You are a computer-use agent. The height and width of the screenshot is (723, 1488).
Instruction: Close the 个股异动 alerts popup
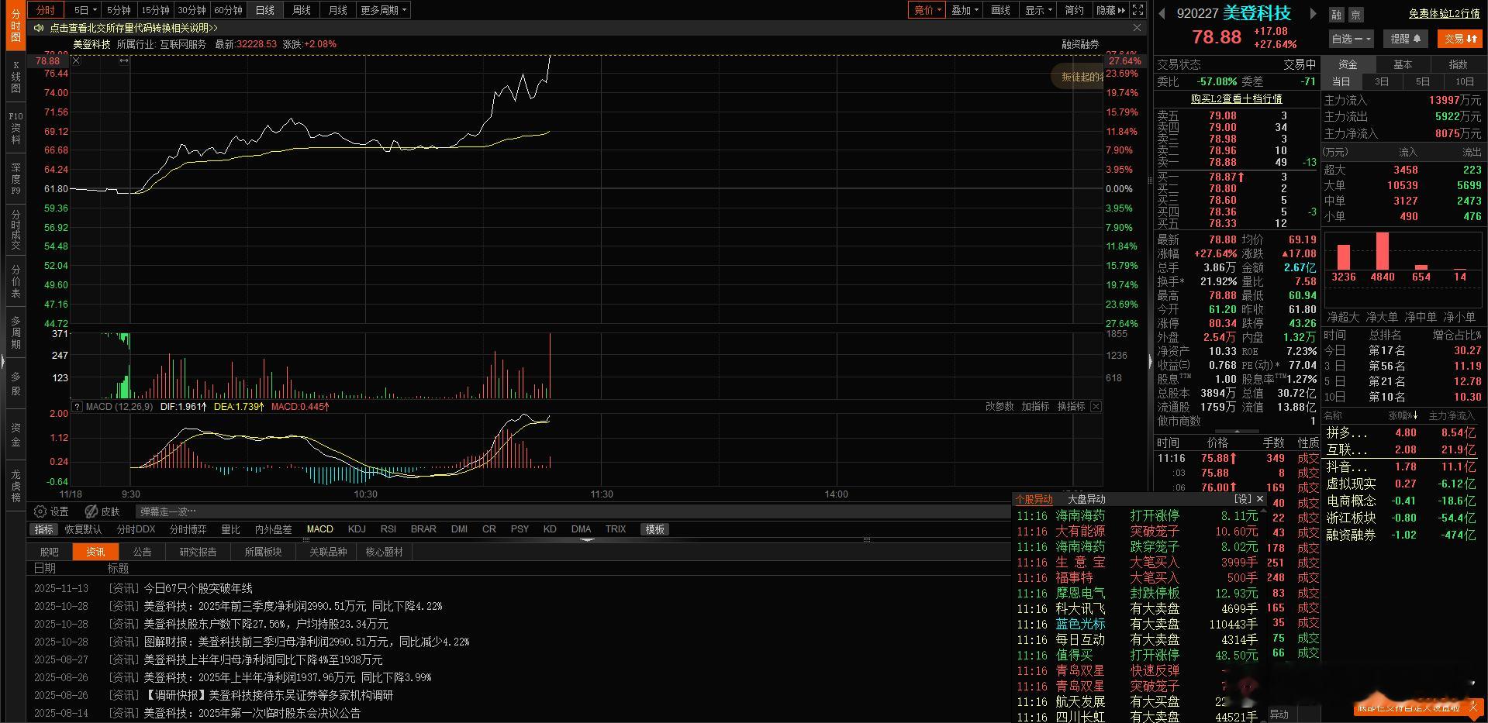pos(1260,499)
